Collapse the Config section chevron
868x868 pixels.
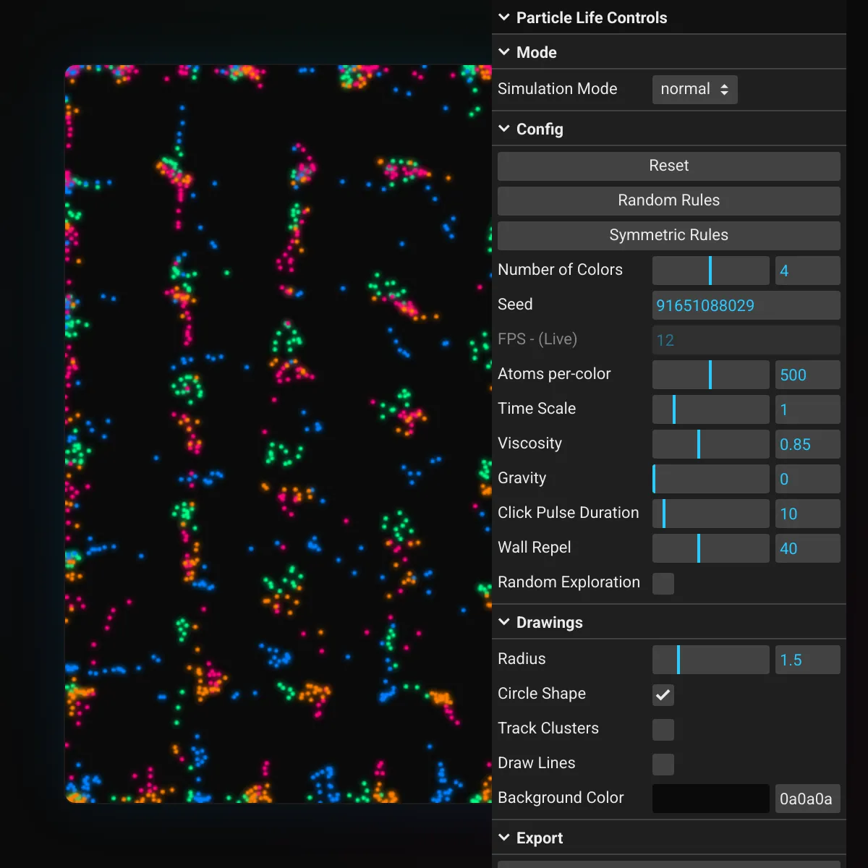pyautogui.click(x=505, y=129)
